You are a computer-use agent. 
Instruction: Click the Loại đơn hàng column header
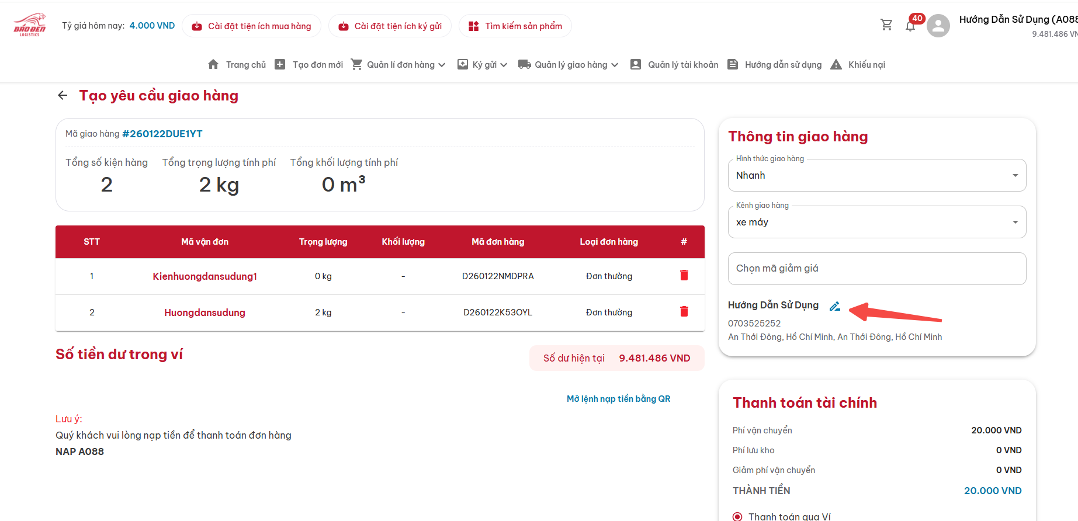(x=609, y=242)
